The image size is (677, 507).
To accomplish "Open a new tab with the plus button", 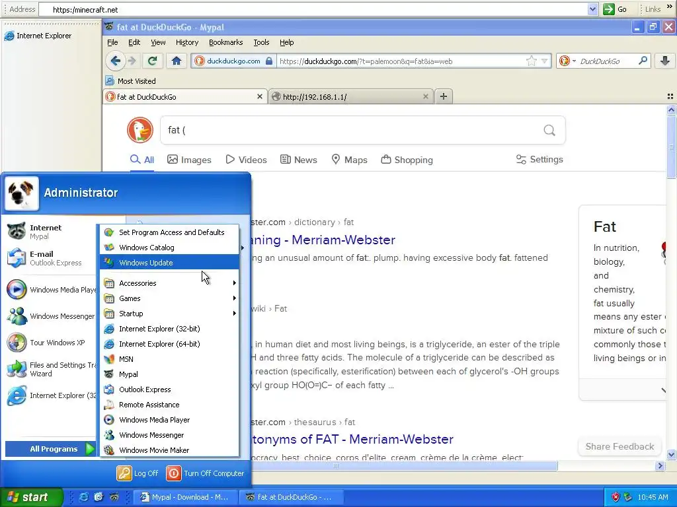I will coord(444,96).
